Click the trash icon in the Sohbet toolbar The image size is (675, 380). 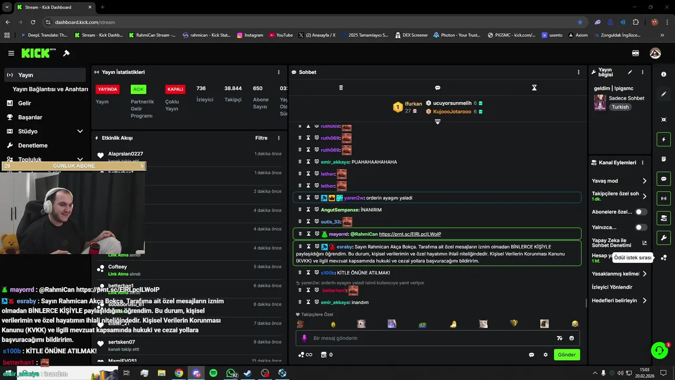coord(341,88)
